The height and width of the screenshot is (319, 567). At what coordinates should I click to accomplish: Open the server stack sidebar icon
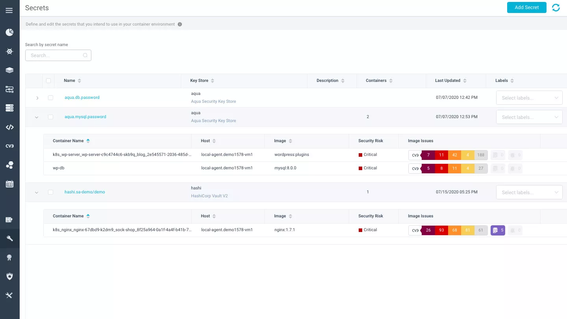point(9,108)
